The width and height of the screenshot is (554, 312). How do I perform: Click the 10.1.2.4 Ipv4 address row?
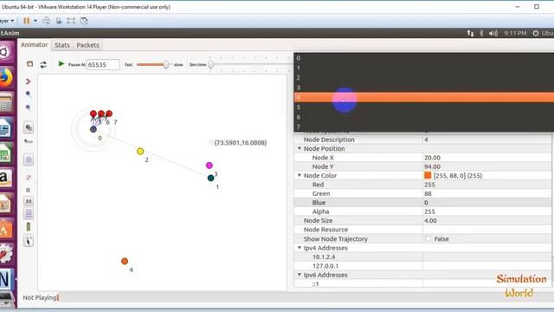tap(422, 257)
